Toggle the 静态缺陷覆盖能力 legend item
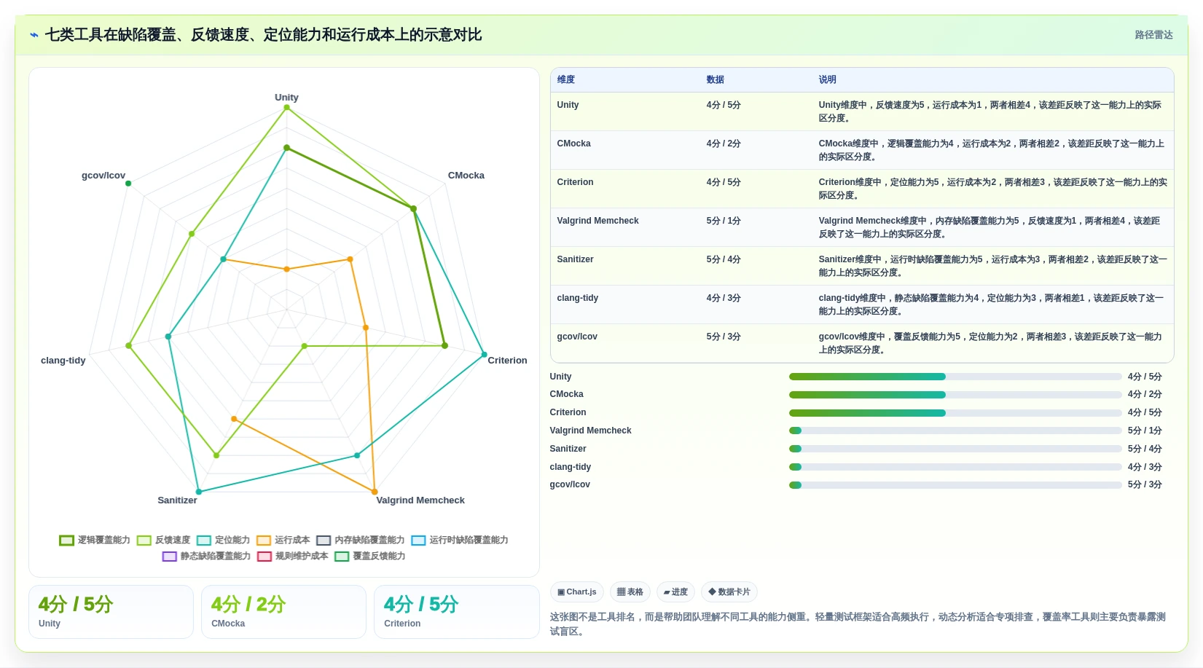This screenshot has height=668, width=1203. click(x=206, y=556)
